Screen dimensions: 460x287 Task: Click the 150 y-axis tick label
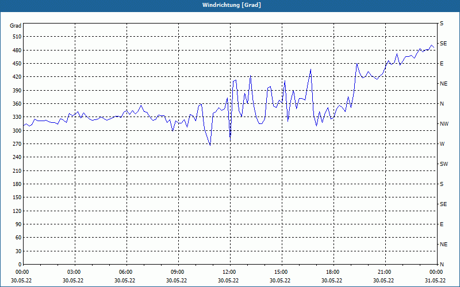point(17,197)
